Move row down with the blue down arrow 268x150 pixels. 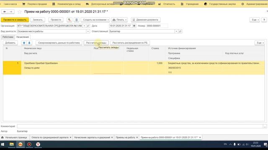tap(29, 43)
